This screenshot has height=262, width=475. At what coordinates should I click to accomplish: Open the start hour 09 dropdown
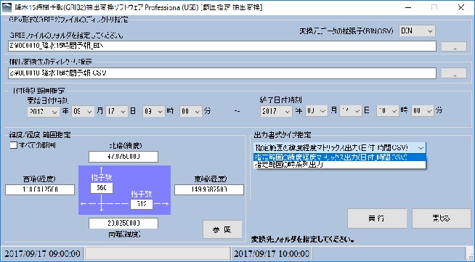(x=154, y=111)
